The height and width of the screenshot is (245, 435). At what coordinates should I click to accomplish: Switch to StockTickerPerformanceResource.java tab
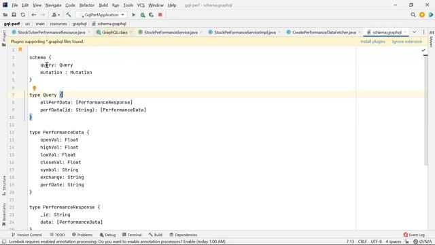[52, 32]
